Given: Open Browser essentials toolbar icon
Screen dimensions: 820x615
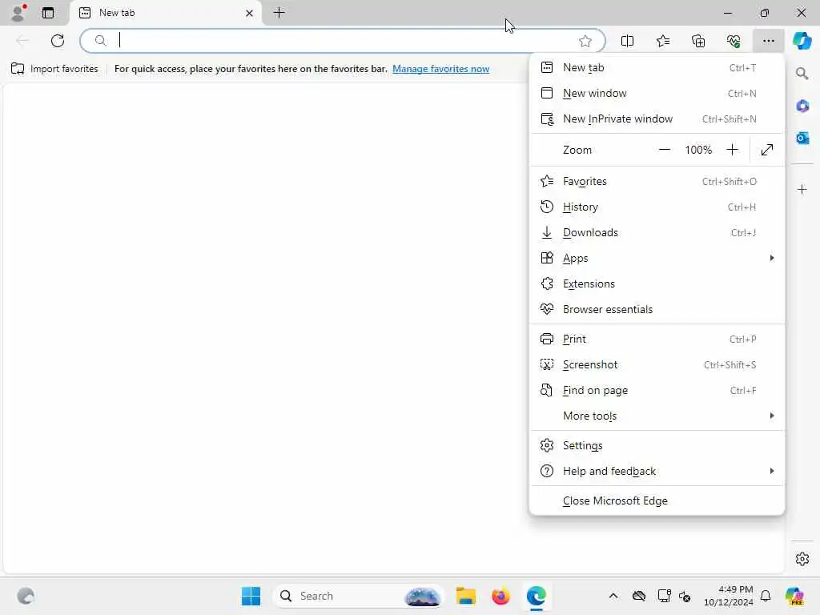Looking at the screenshot, I should coord(734,41).
